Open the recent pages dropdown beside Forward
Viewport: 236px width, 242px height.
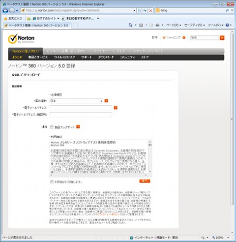pyautogui.click(x=17, y=11)
